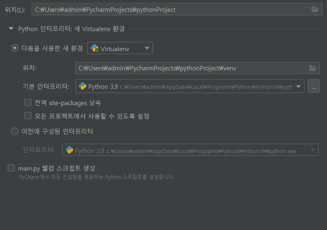Enable 전역 site-packages 상속 checkbox
327x230 pixels.
click(x=28, y=103)
